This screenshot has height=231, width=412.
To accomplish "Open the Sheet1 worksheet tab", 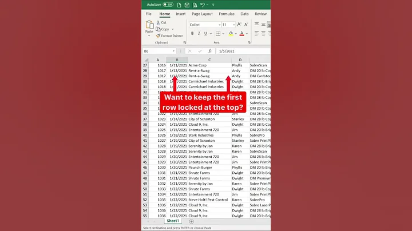I will click(x=173, y=221).
